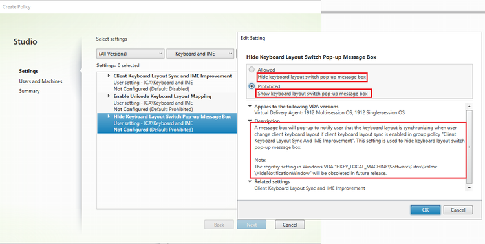
Task: Open the Keyboard and IME category dropdown
Action: [200, 54]
